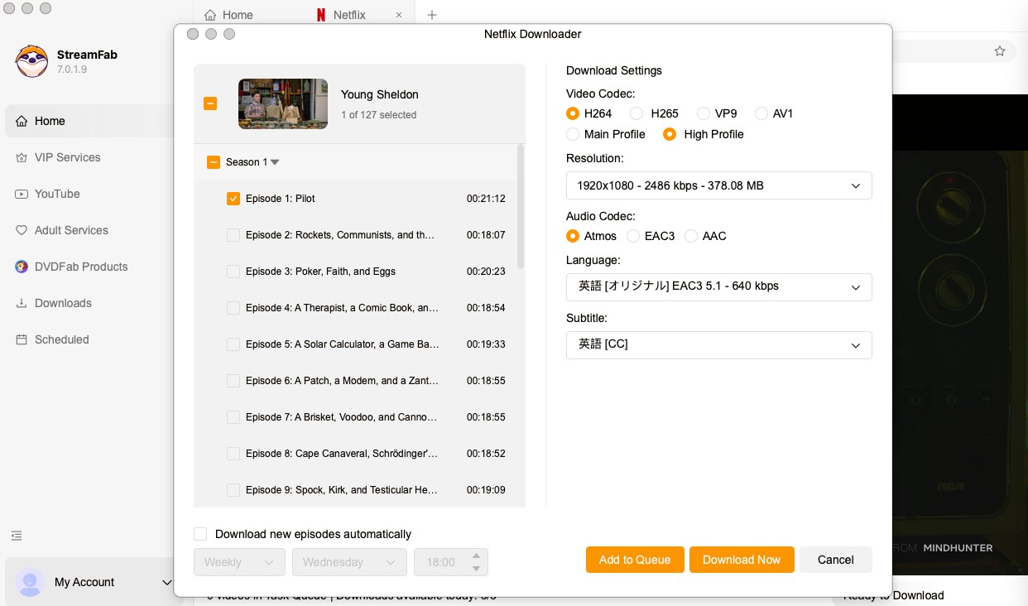
Task: Switch to the Netflix tab
Action: tap(348, 15)
